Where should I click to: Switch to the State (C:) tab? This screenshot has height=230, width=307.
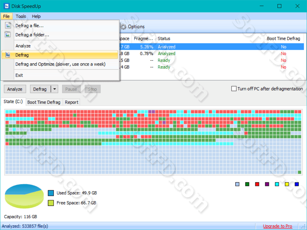point(13,101)
